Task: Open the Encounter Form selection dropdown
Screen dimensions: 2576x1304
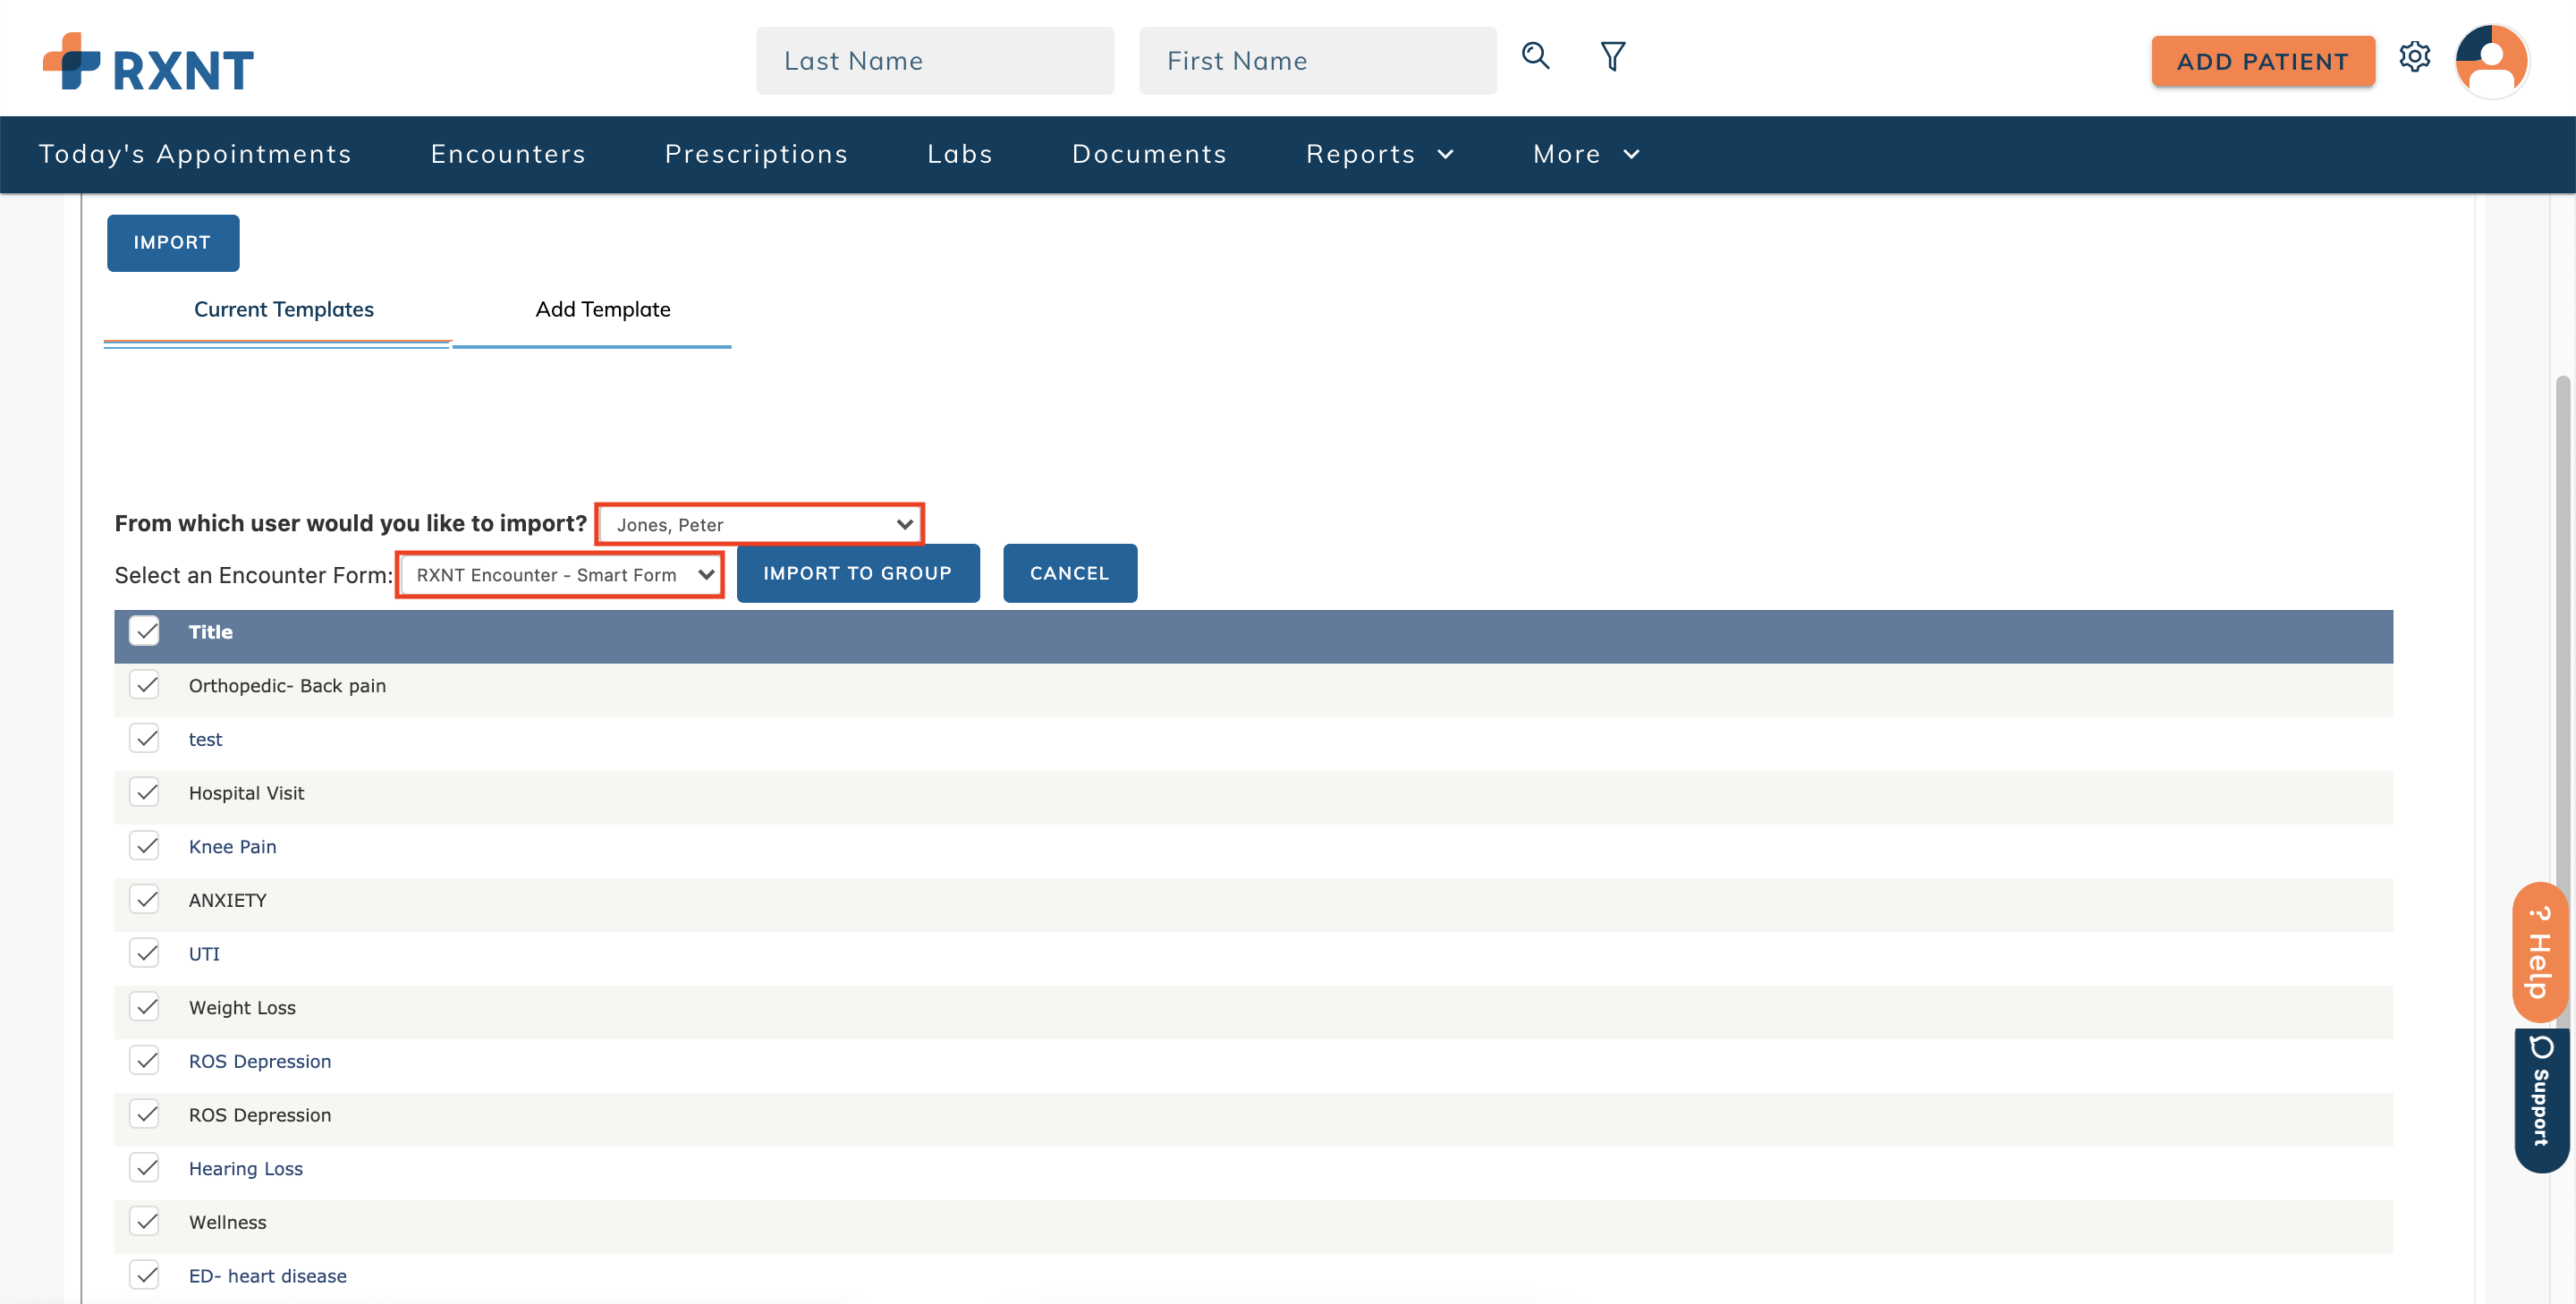Action: pos(561,575)
